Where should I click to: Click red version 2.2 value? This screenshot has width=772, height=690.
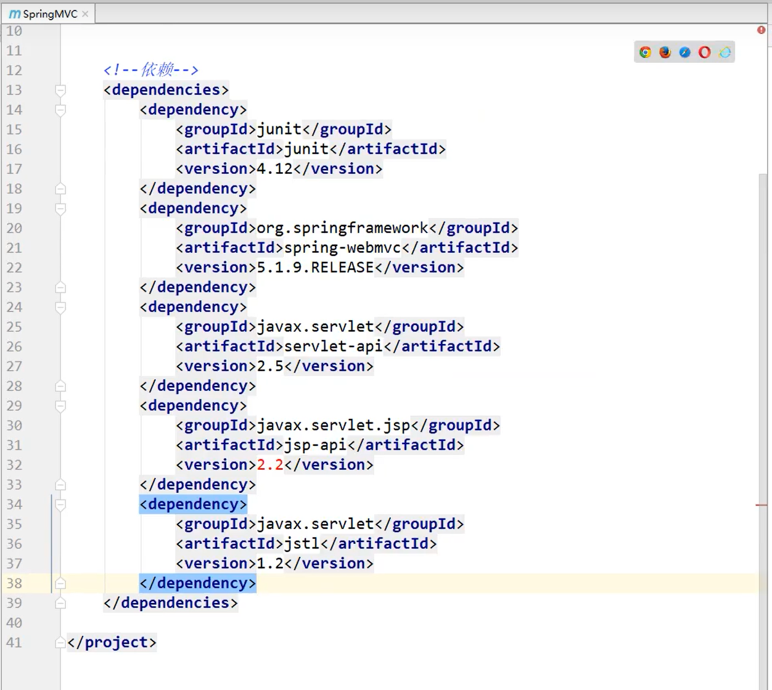point(270,465)
